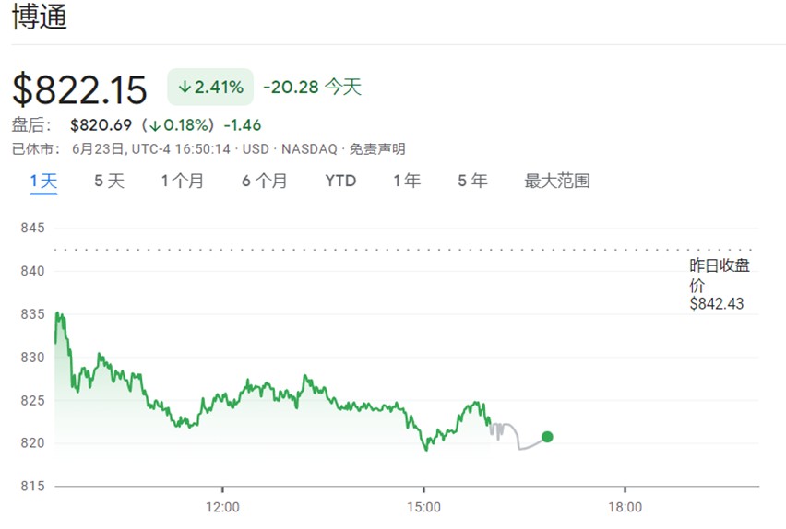Click the 18:00 time axis label
Screen dimensions: 786x529
click(x=625, y=506)
